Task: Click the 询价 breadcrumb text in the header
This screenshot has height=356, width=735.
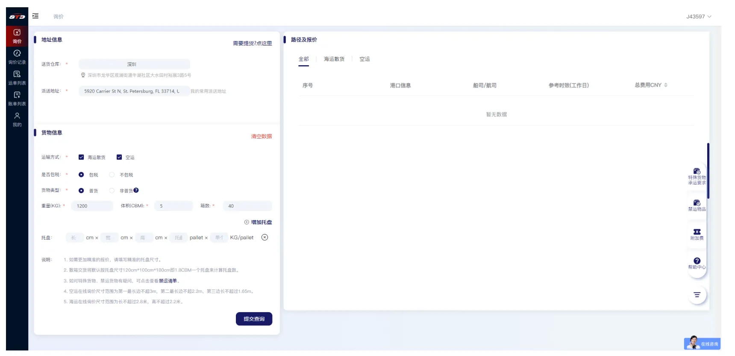Action: pyautogui.click(x=59, y=17)
